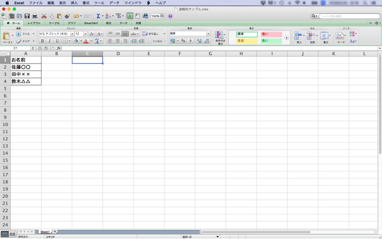This screenshot has height=239, width=382.
Task: Open the テーマ themes button
Action: (x=341, y=37)
